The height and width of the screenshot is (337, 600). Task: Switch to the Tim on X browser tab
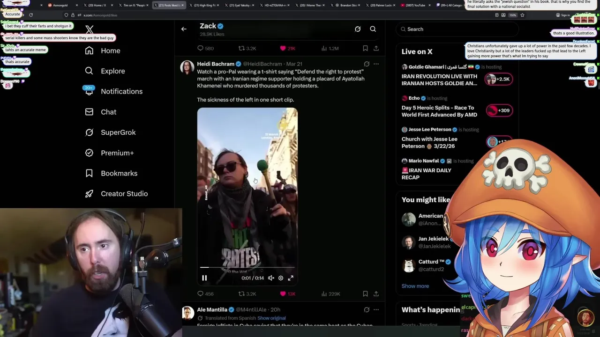[x=134, y=5]
